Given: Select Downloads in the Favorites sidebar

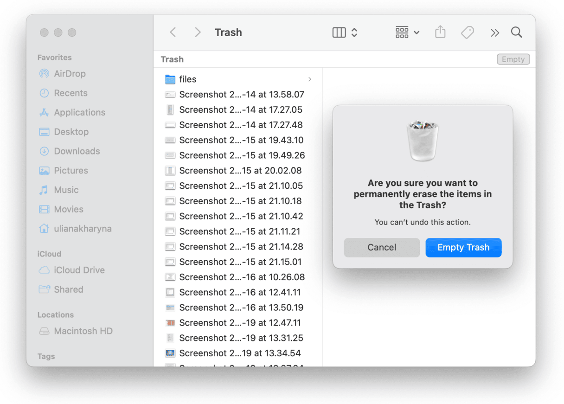Looking at the screenshot, I should click(x=77, y=151).
